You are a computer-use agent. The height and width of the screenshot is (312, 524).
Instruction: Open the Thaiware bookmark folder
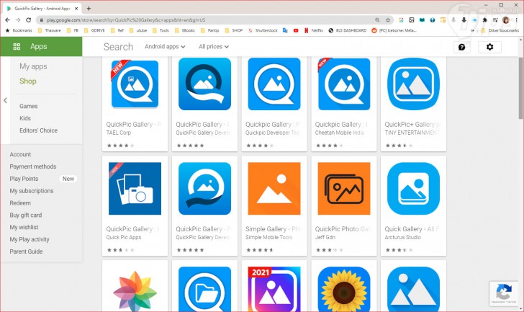tap(49, 30)
